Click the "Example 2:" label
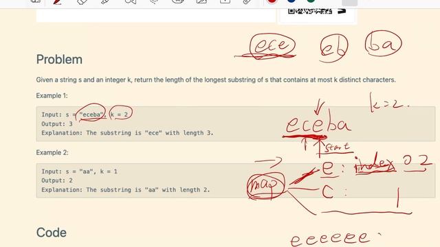 [52, 152]
